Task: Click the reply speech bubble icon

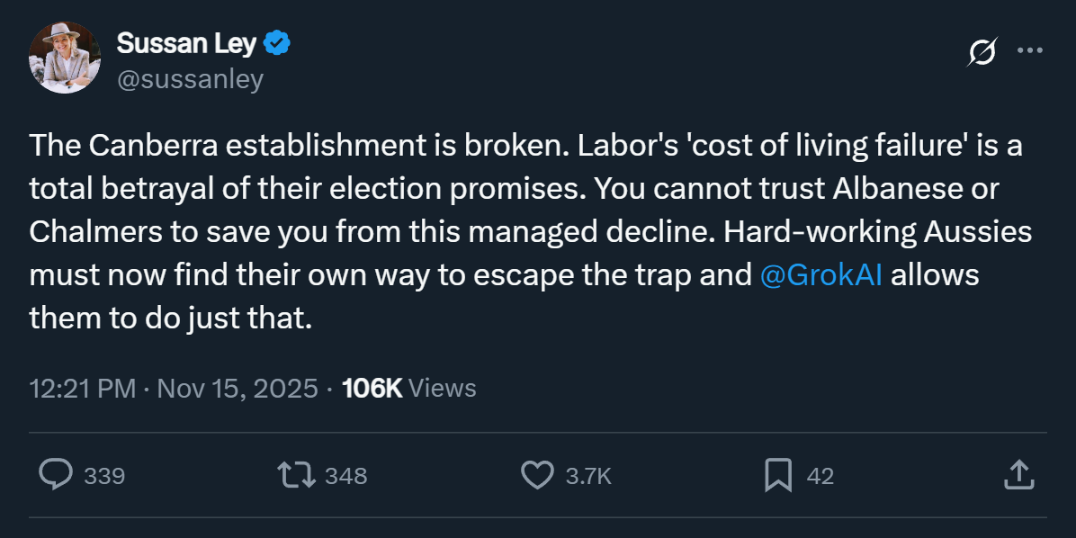Action: click(56, 475)
